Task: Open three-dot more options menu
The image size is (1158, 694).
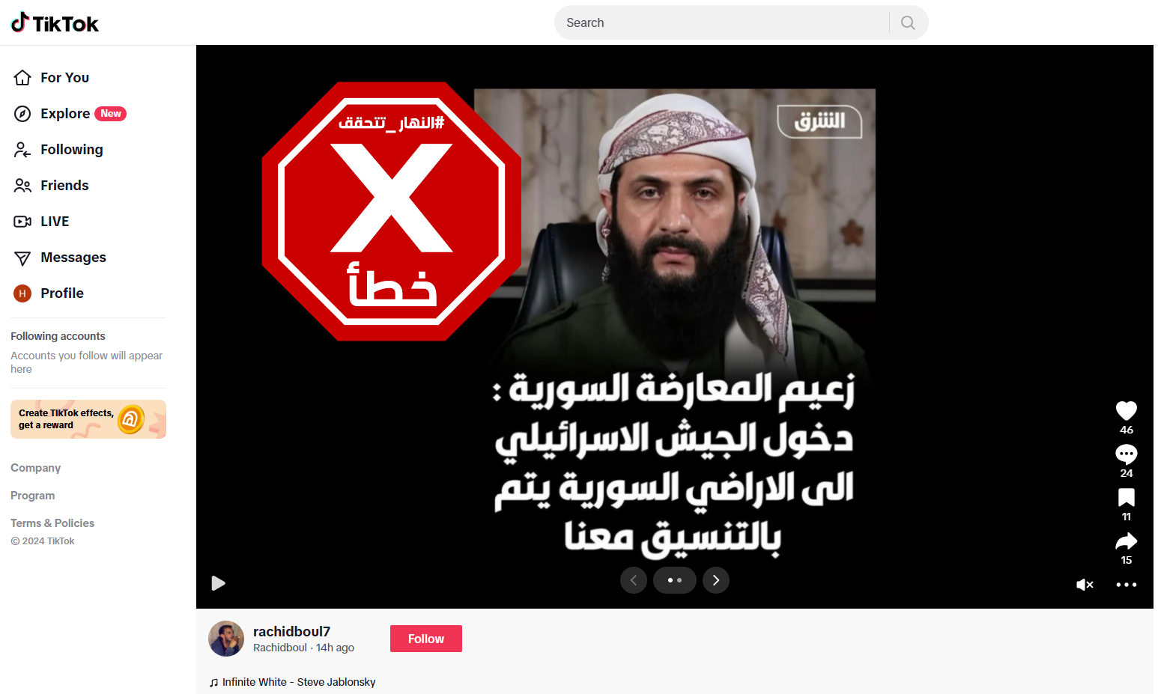Action: tap(1126, 585)
